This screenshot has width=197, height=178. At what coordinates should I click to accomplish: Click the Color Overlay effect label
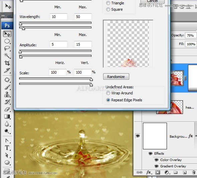tap(171, 160)
